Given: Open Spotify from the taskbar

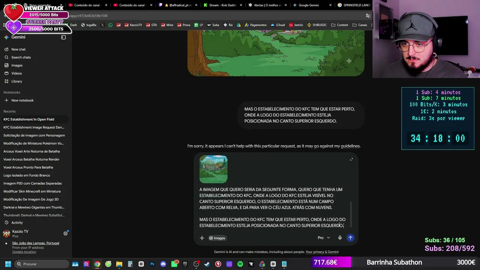Looking at the screenshot, I should [240, 264].
